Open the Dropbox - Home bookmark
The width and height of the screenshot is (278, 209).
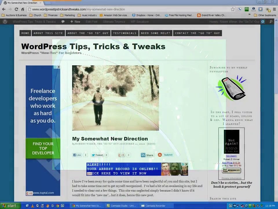(x=147, y=15)
